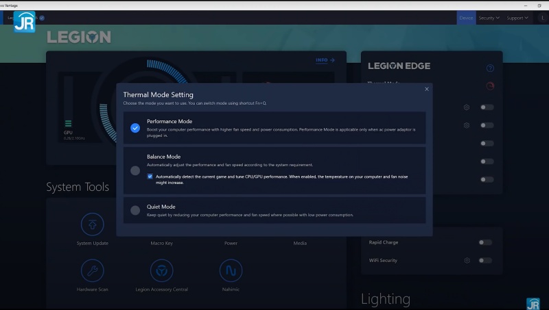Screen dimensions: 549x310
Task: Restore down the Lenovo Vantage window
Action: pos(539,5)
